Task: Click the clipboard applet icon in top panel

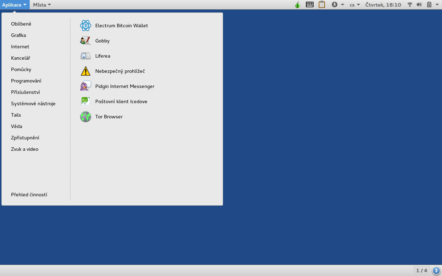Action: point(322,4)
